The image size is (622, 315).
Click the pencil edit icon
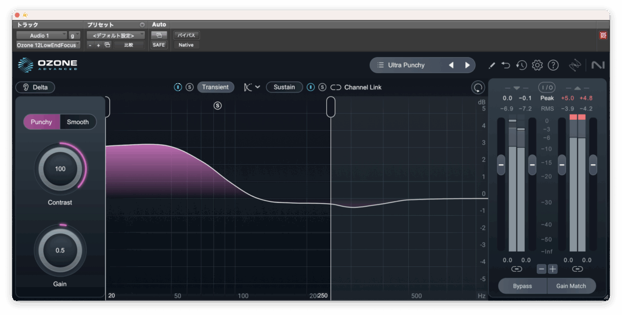pyautogui.click(x=491, y=65)
